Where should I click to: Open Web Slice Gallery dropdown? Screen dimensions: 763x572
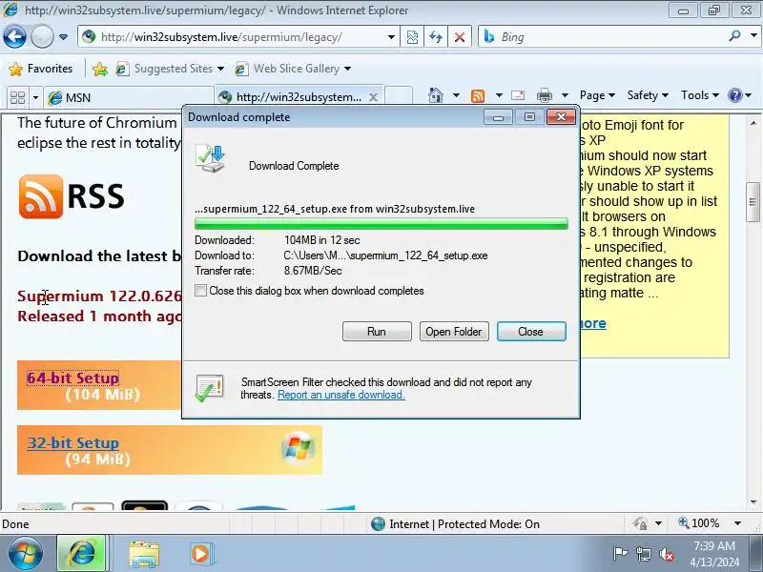point(293,69)
